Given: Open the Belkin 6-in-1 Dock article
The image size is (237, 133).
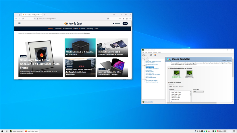Looking at the screenshot, I should pyautogui.click(x=80, y=53).
